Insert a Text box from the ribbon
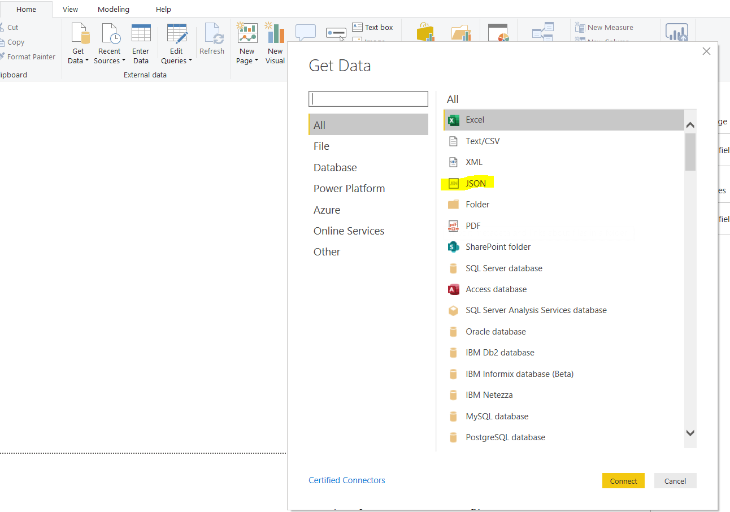730x512 pixels. click(x=373, y=27)
